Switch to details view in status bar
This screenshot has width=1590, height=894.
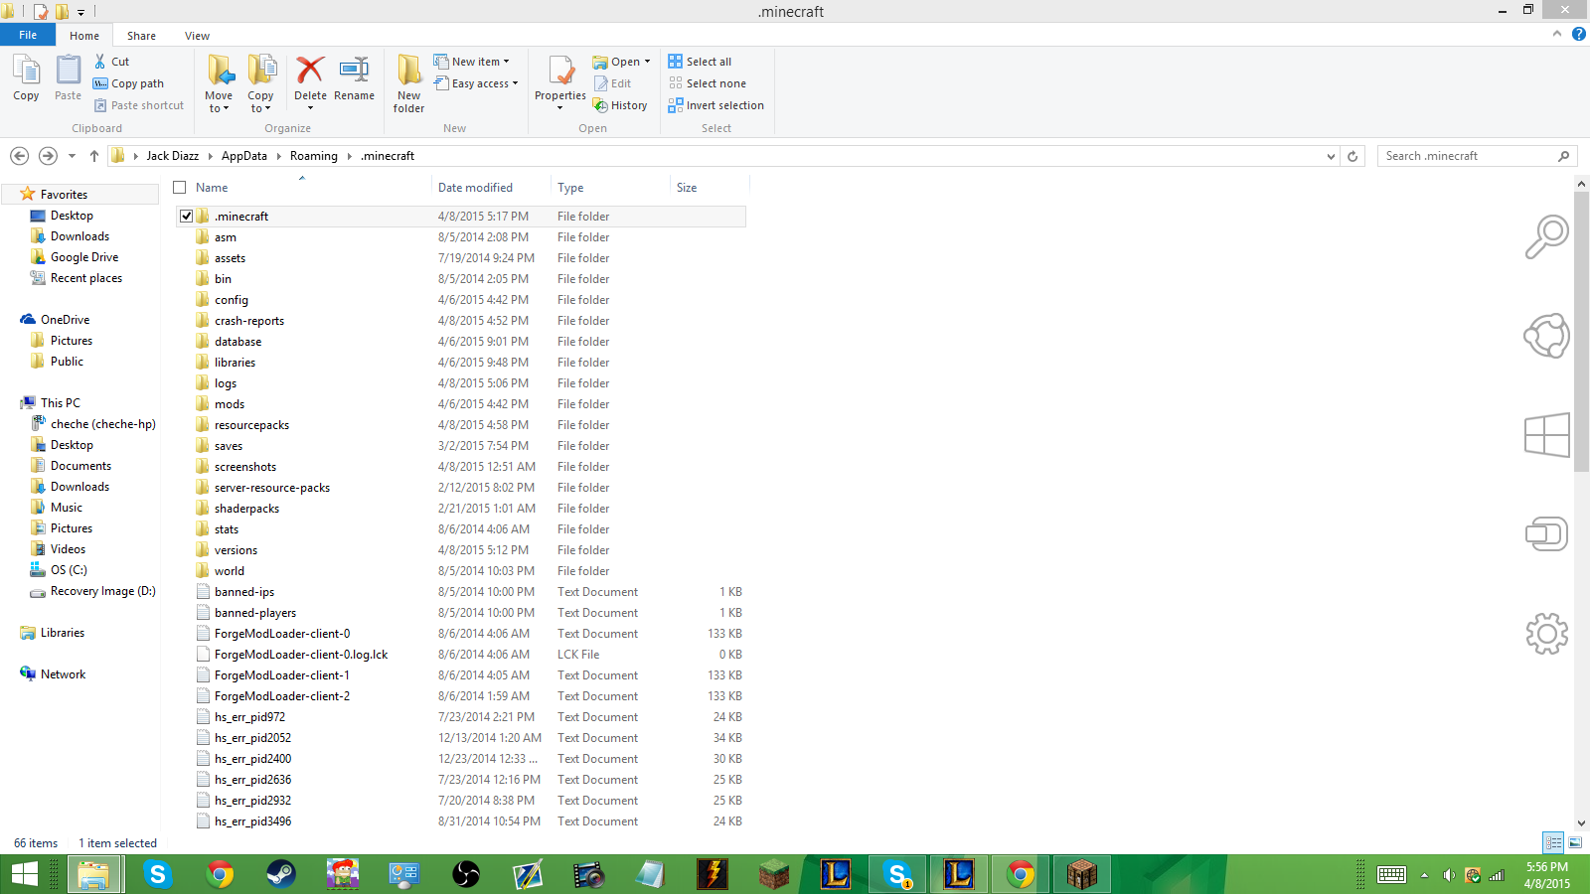1553,842
